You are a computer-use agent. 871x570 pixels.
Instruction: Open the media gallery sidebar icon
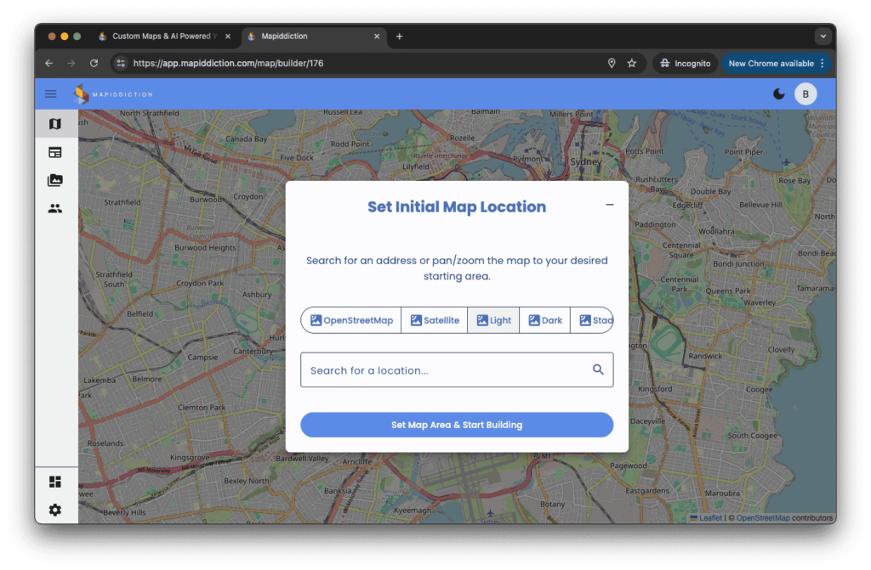pos(55,180)
